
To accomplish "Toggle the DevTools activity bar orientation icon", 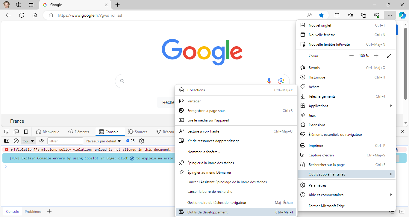I will pyautogui.click(x=26, y=132).
